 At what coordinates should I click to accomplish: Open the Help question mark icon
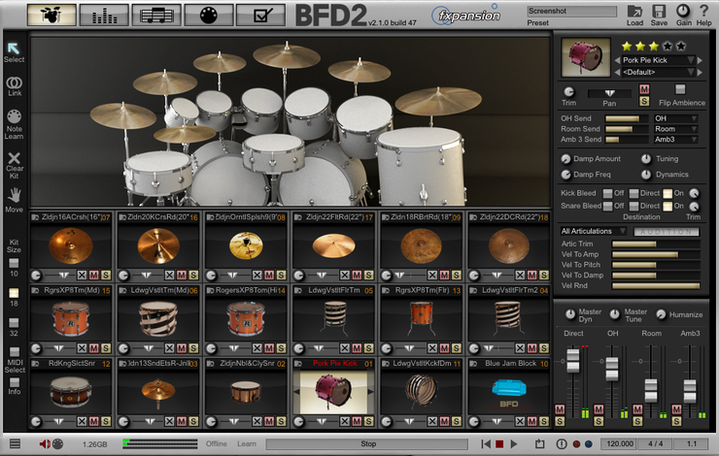704,11
